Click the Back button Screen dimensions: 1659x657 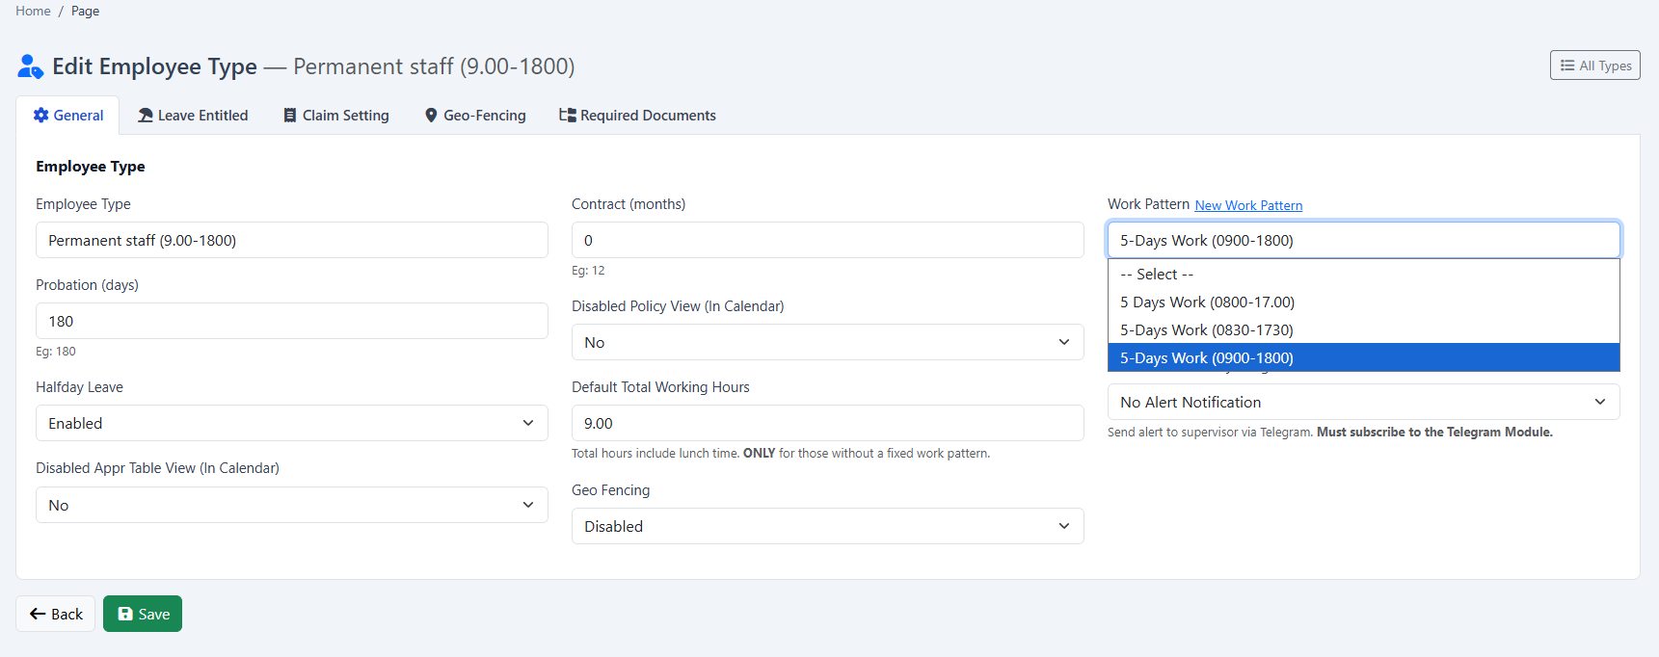(x=55, y=614)
